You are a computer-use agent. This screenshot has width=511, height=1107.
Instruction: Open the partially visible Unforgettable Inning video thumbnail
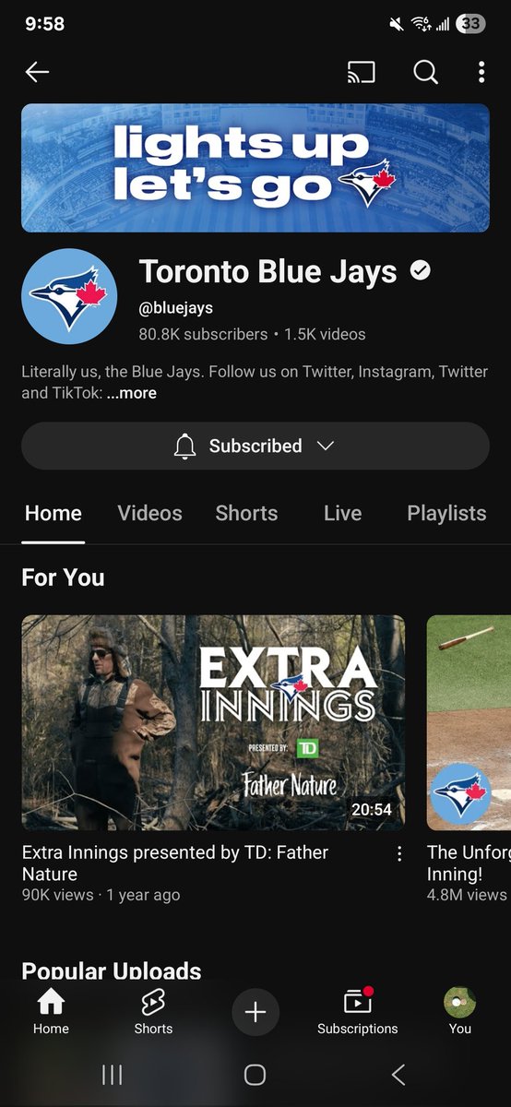[469, 722]
